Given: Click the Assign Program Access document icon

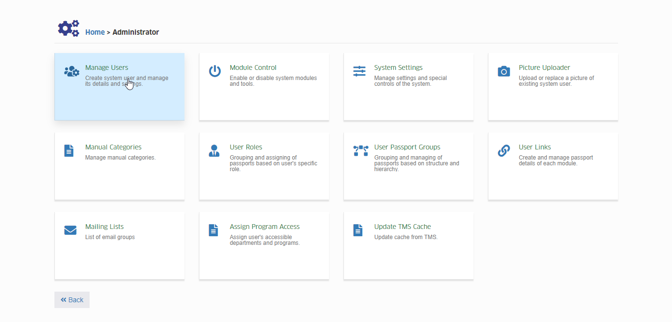Looking at the screenshot, I should 213,230.
